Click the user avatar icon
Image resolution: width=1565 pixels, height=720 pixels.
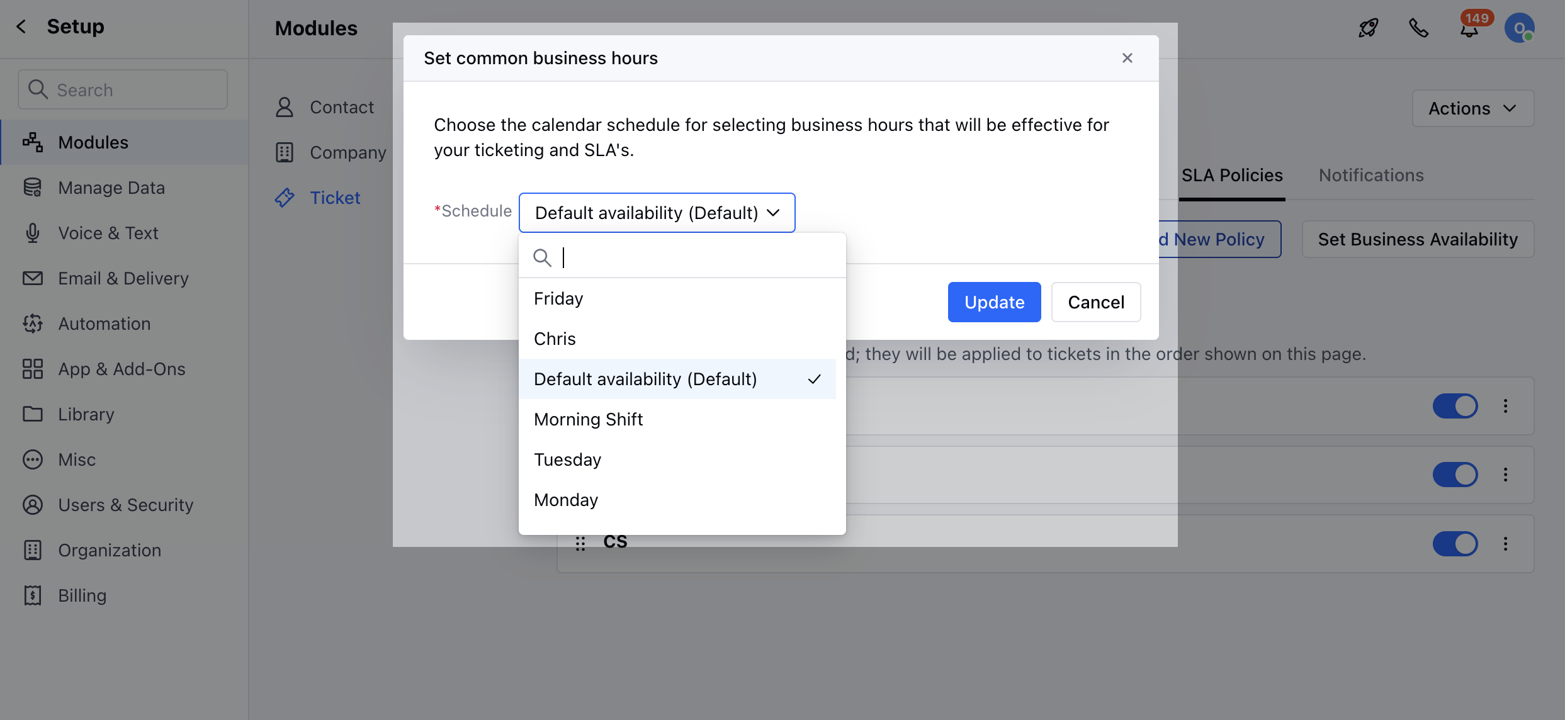click(x=1519, y=28)
